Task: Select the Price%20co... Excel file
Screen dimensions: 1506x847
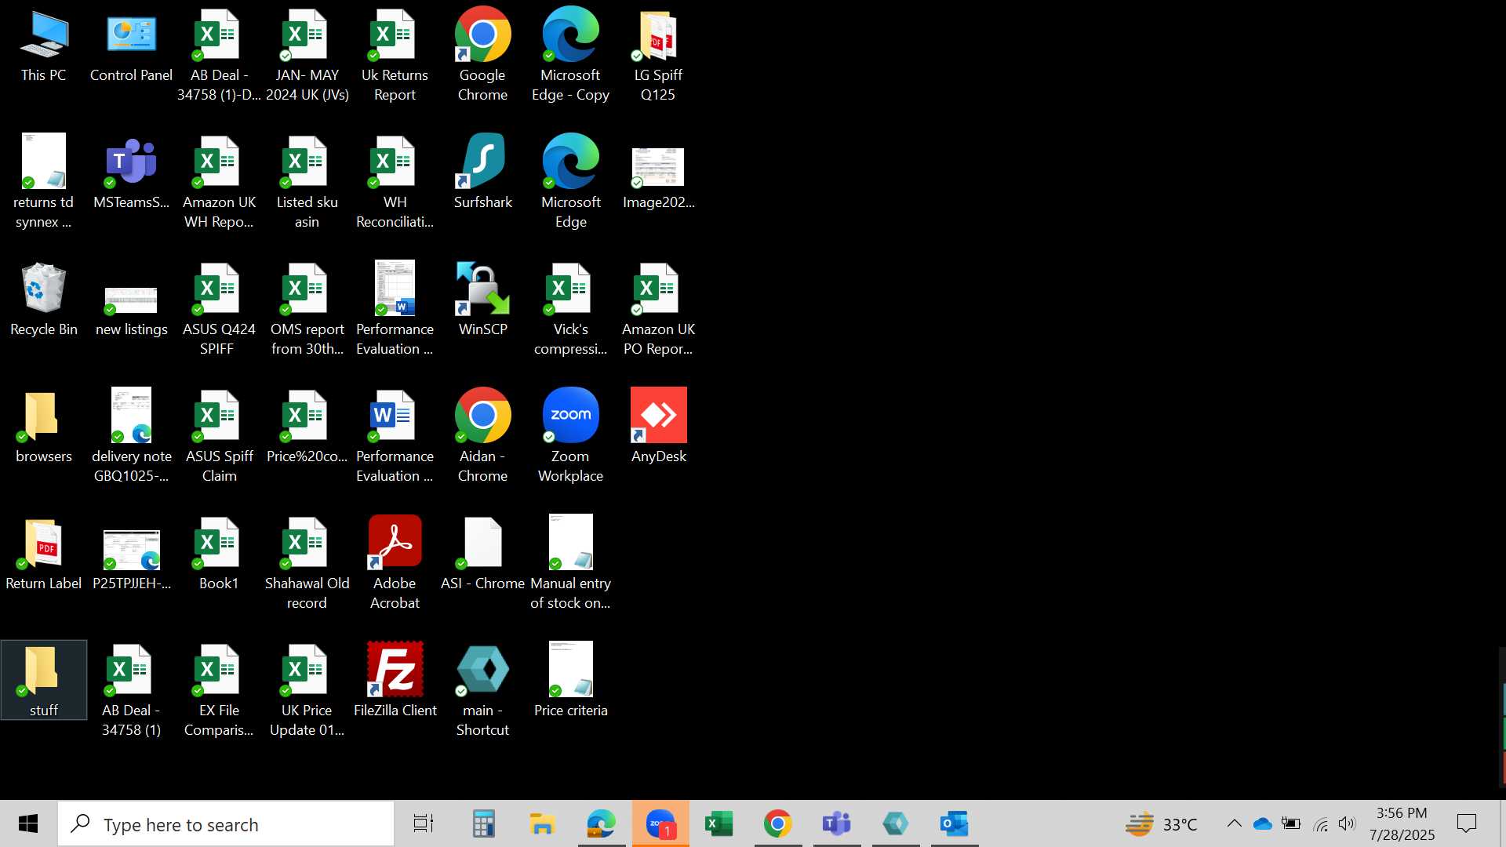Action: point(307,427)
